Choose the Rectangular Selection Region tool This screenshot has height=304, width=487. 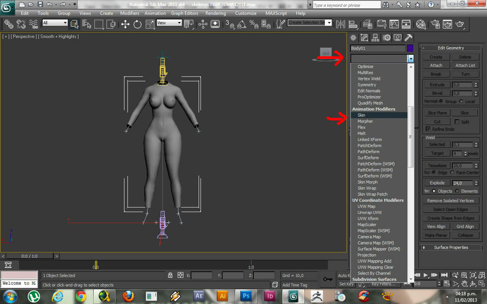click(99, 24)
